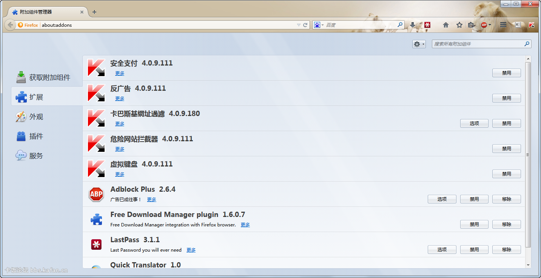Close the 附加组件管理器 tab
This screenshot has width=541, height=278.
82,12
